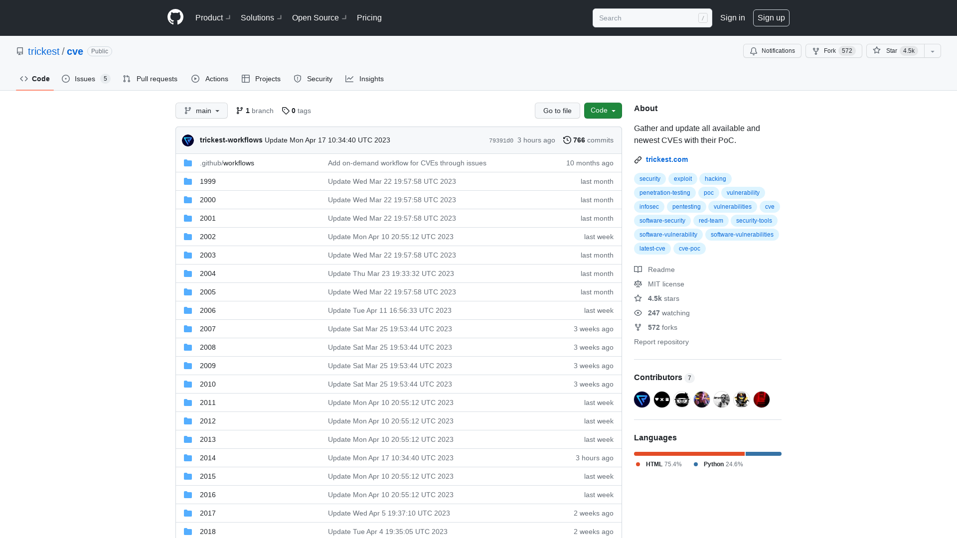Expand the Product menu
Image resolution: width=957 pixels, height=538 pixels.
(213, 18)
